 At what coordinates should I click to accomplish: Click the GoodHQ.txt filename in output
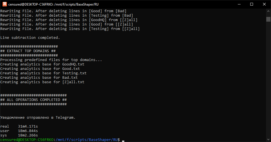[73, 64]
